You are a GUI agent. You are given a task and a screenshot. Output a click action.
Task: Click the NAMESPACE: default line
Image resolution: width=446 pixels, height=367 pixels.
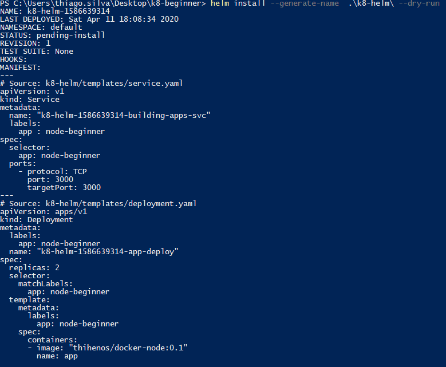41,27
